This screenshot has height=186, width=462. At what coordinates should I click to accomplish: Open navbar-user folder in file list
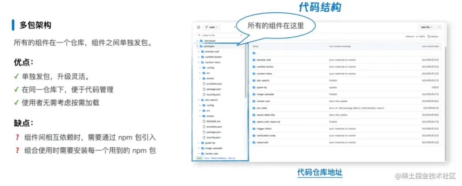click(263, 101)
